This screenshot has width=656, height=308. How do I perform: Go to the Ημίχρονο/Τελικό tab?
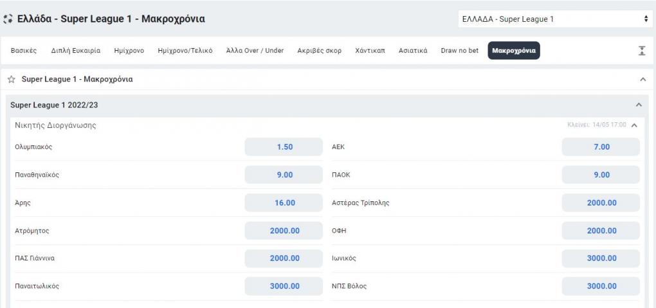pyautogui.click(x=185, y=51)
